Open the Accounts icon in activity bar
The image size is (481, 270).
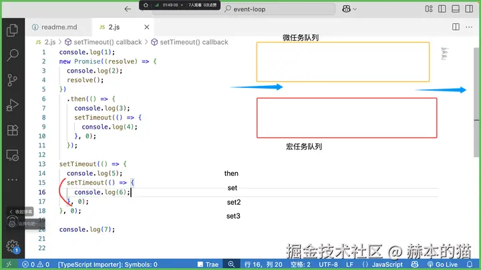(12, 222)
